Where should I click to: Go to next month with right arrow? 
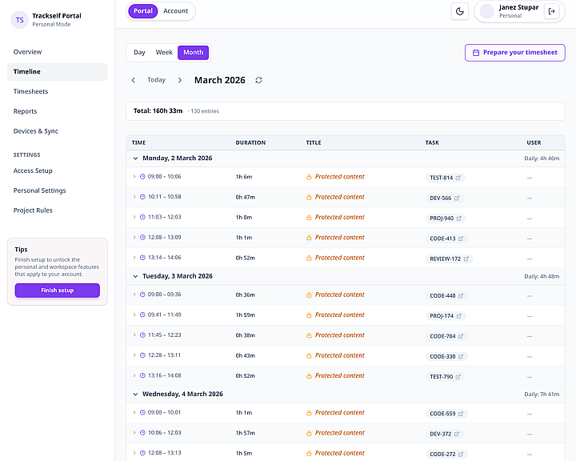point(180,80)
